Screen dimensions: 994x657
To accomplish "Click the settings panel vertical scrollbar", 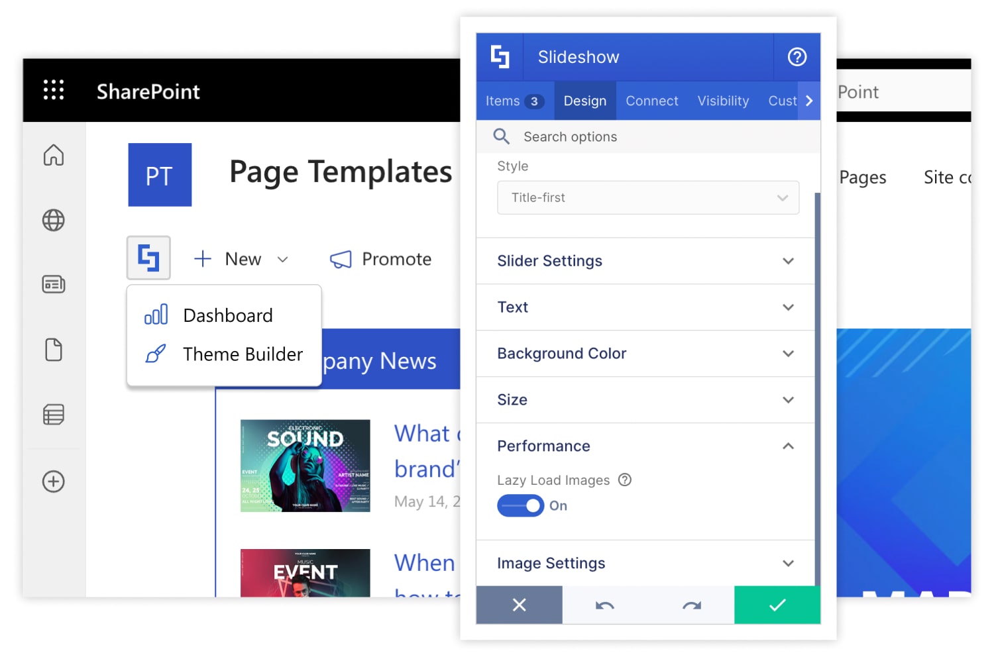I will click(x=817, y=389).
